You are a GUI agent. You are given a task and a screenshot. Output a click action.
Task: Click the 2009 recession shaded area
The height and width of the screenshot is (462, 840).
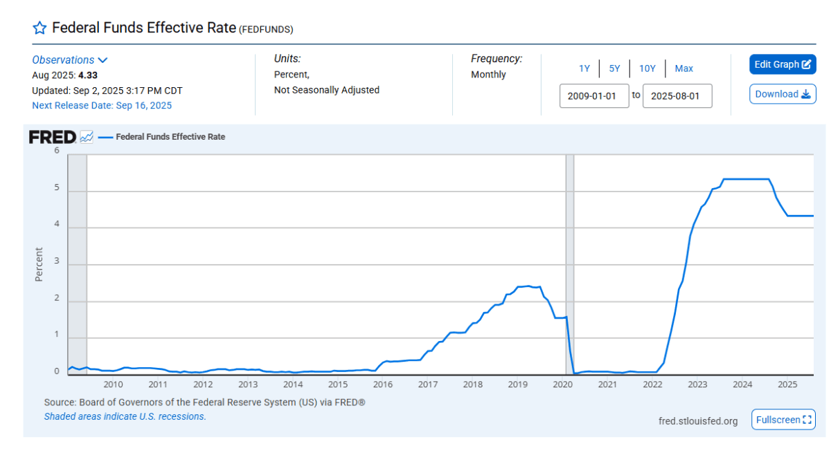coord(77,263)
